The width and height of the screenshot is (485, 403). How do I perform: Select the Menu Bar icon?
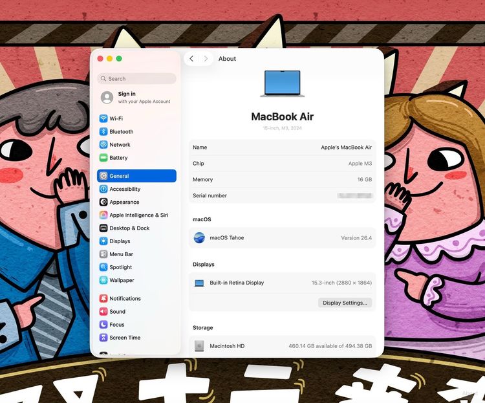click(x=103, y=254)
